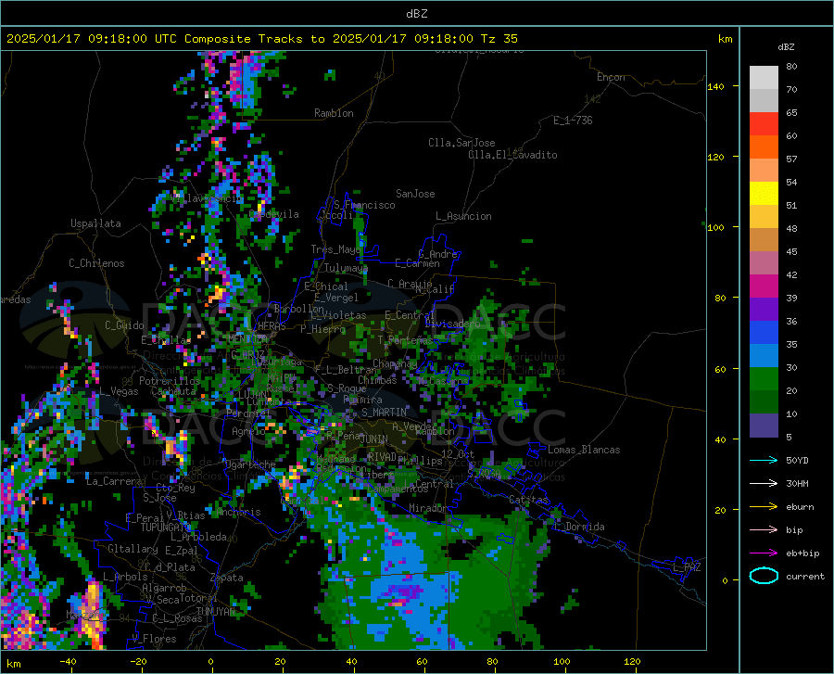Click the '50YD' legend label
The image size is (834, 674).
(x=797, y=460)
